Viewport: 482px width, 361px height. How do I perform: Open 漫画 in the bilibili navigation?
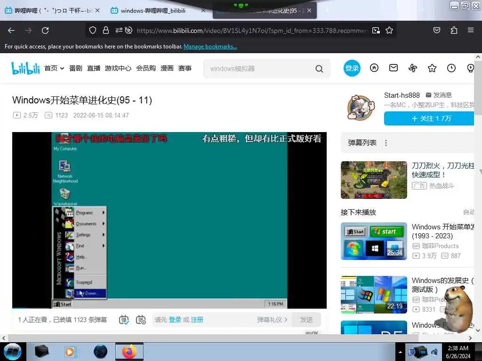167,68
